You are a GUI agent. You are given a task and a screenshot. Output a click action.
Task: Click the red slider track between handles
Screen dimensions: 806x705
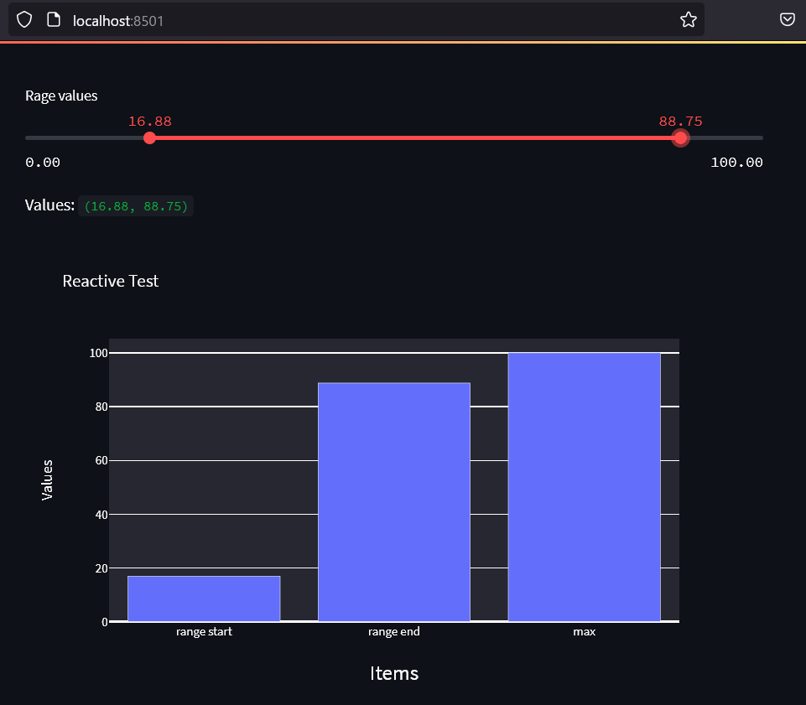click(411, 137)
